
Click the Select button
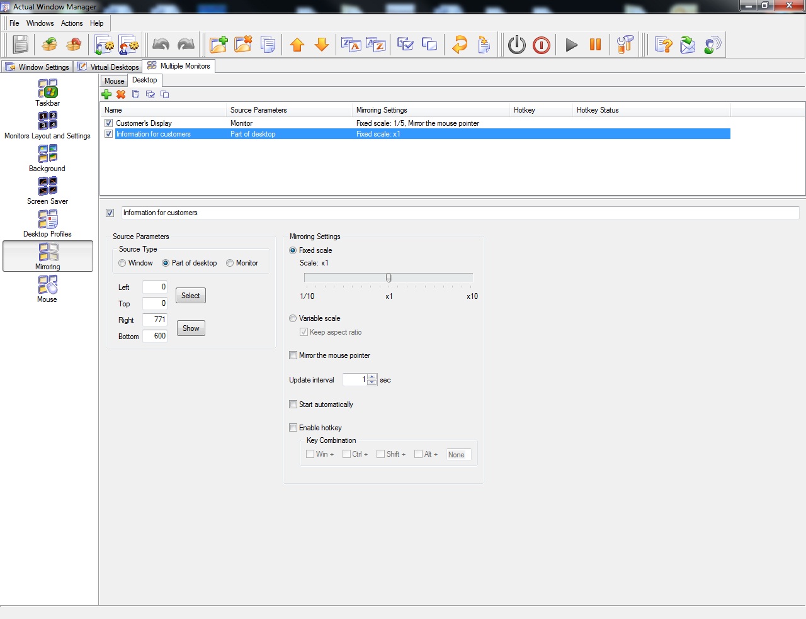pos(190,296)
